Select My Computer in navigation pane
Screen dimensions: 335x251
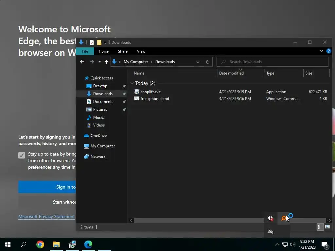(102, 146)
